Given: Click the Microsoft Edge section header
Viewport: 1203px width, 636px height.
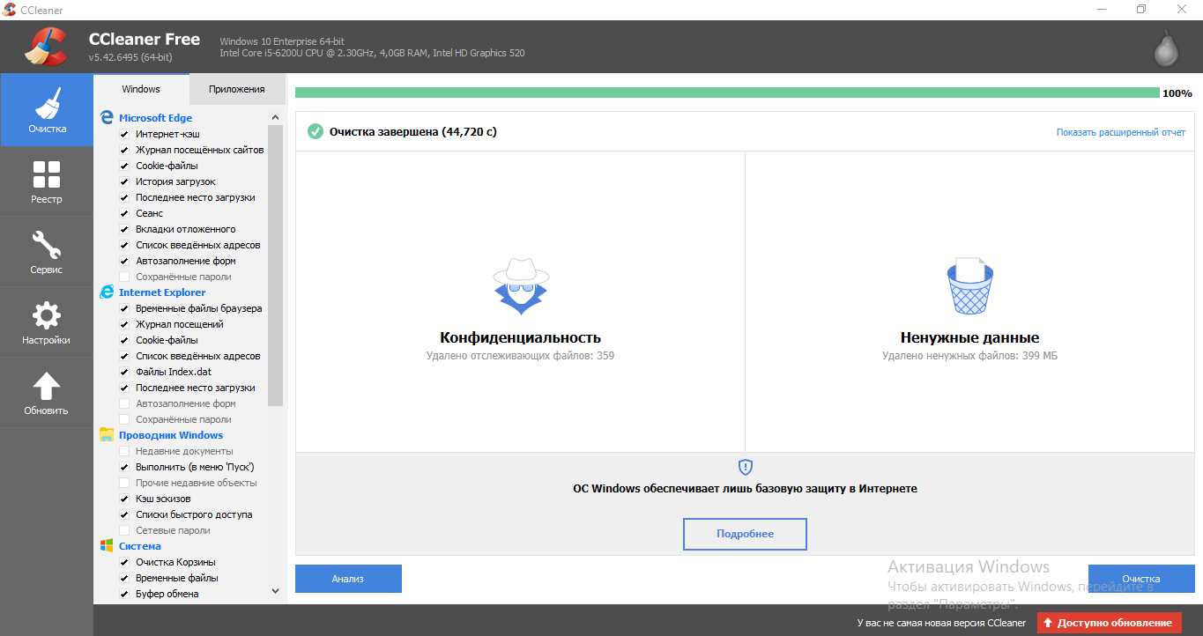Looking at the screenshot, I should tap(155, 118).
